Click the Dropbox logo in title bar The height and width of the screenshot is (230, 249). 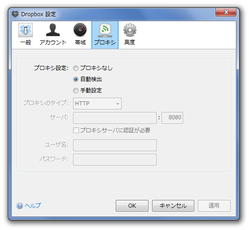tap(15, 14)
